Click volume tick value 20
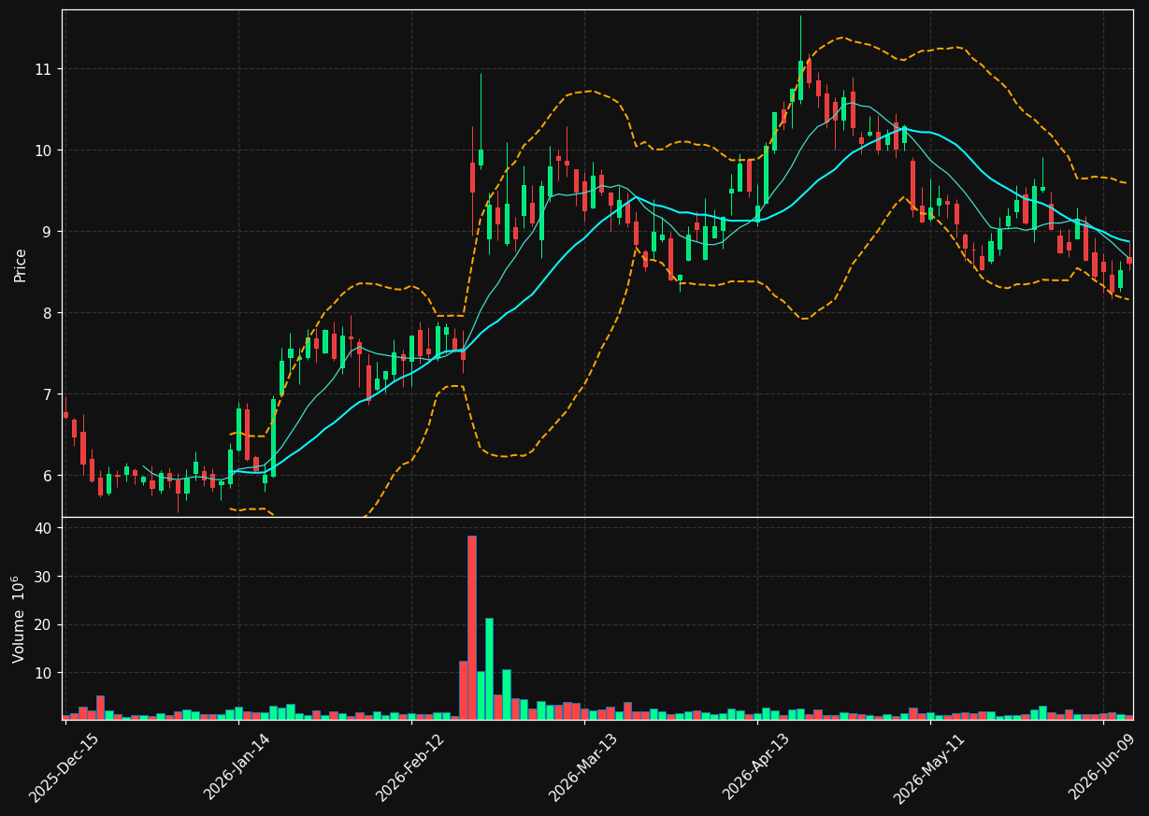 click(x=43, y=624)
